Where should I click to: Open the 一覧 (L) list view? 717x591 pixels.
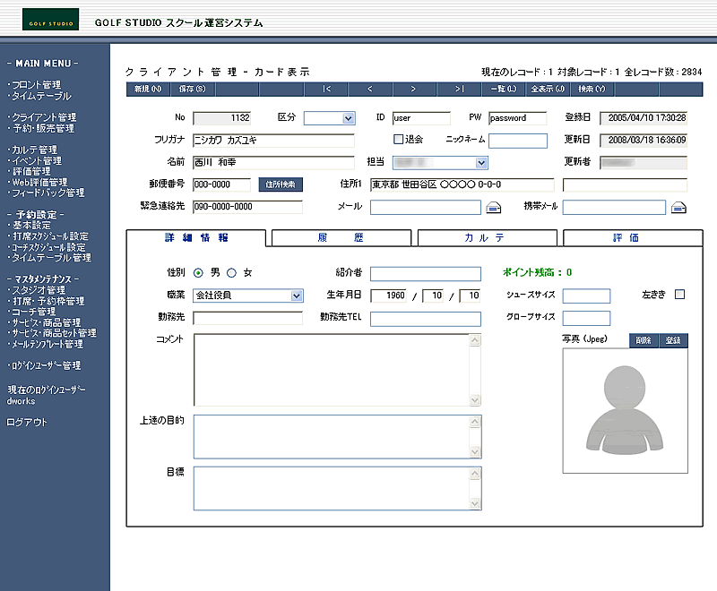click(504, 89)
